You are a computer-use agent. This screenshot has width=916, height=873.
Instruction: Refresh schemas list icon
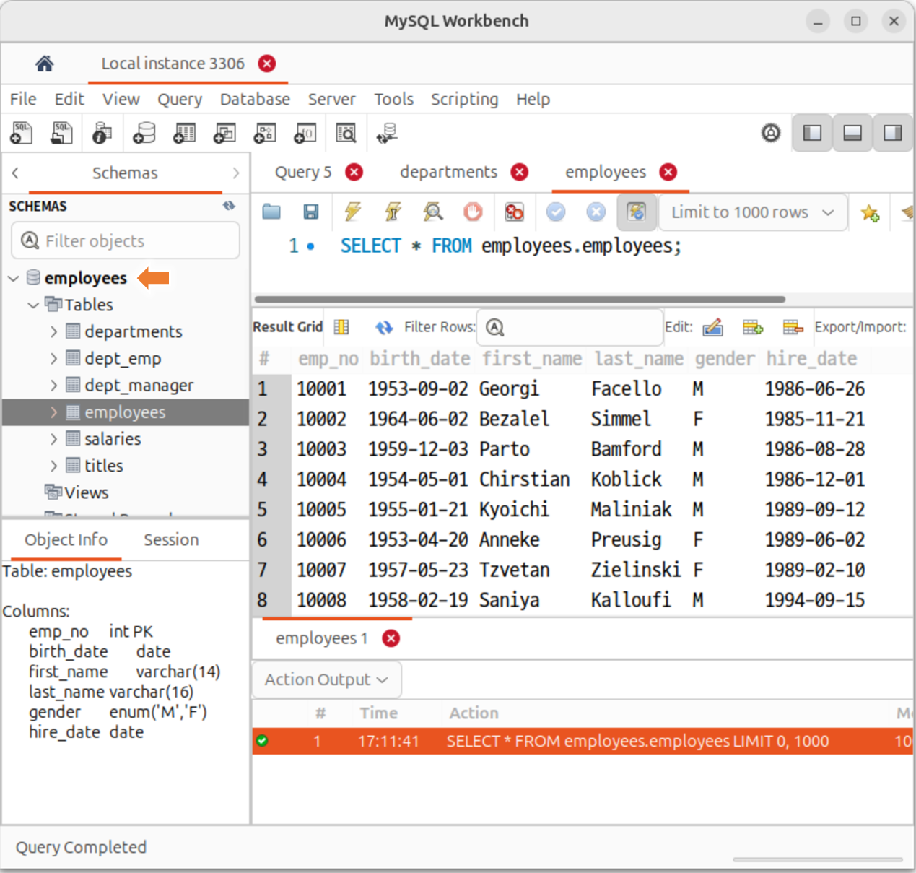click(x=229, y=206)
